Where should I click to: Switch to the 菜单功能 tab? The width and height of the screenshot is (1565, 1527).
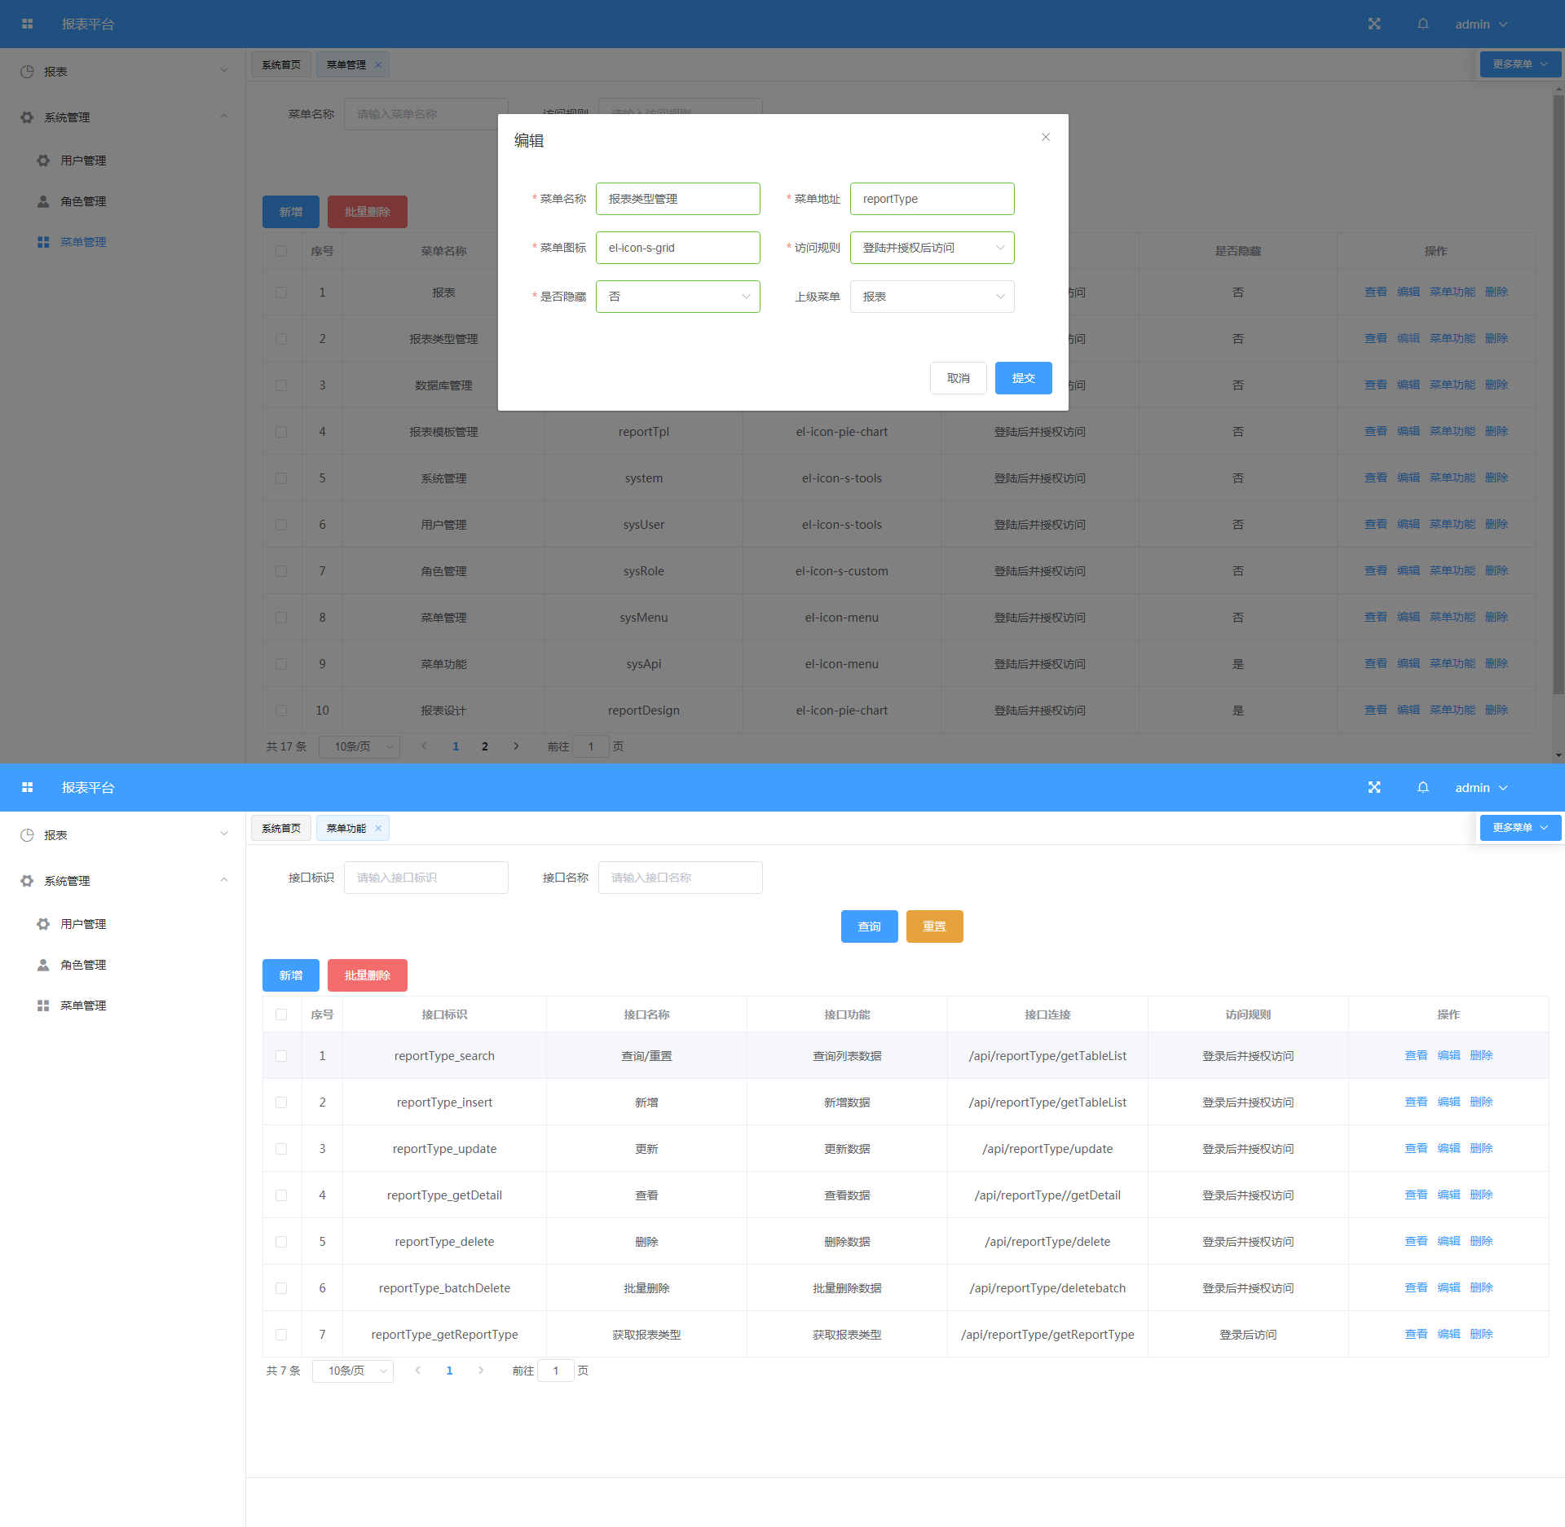[x=346, y=828]
